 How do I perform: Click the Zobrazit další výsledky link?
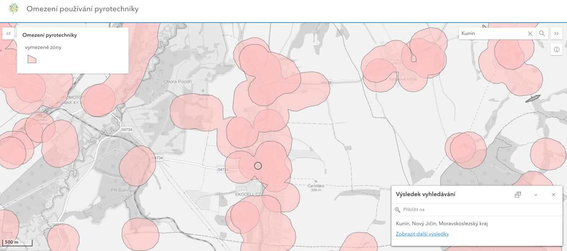(422, 234)
